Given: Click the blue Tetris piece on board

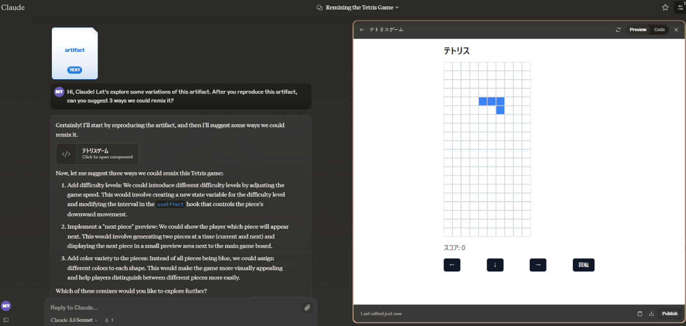Looking at the screenshot, I should pyautogui.click(x=491, y=101).
